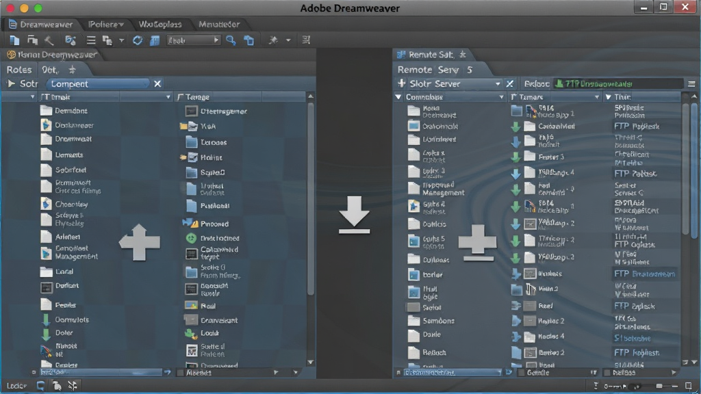The width and height of the screenshot is (701, 394).
Task: Select the Rotes tab in local panel
Action: [19, 70]
